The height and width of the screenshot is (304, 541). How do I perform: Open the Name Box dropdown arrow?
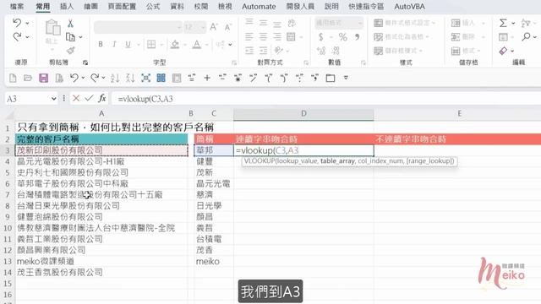point(54,99)
